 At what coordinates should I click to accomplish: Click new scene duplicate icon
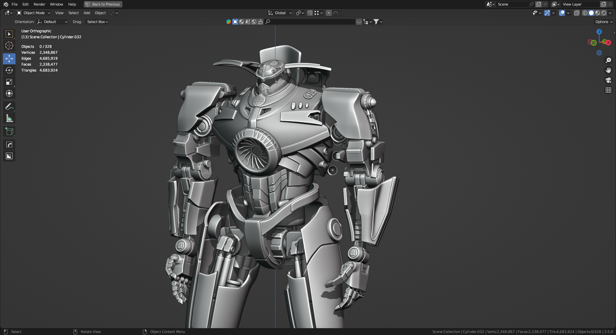point(539,4)
